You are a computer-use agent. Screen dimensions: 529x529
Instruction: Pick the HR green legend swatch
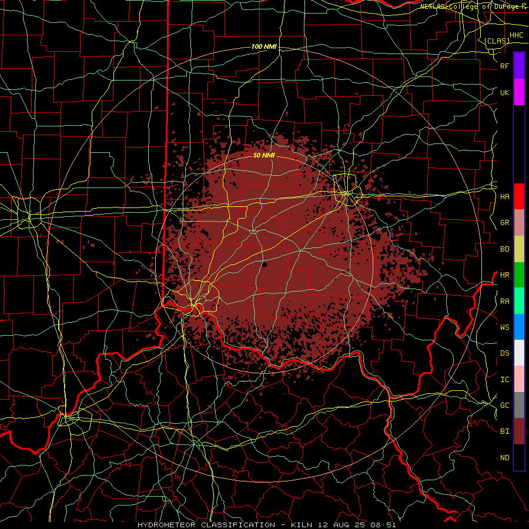point(519,275)
